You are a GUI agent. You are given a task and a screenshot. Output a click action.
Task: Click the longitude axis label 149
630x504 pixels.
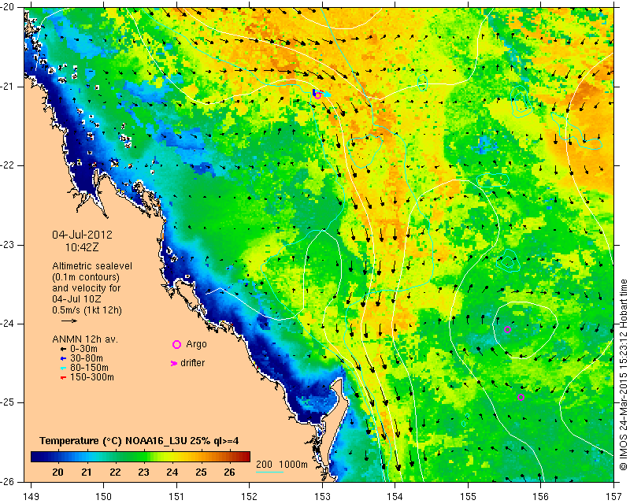pyautogui.click(x=31, y=496)
